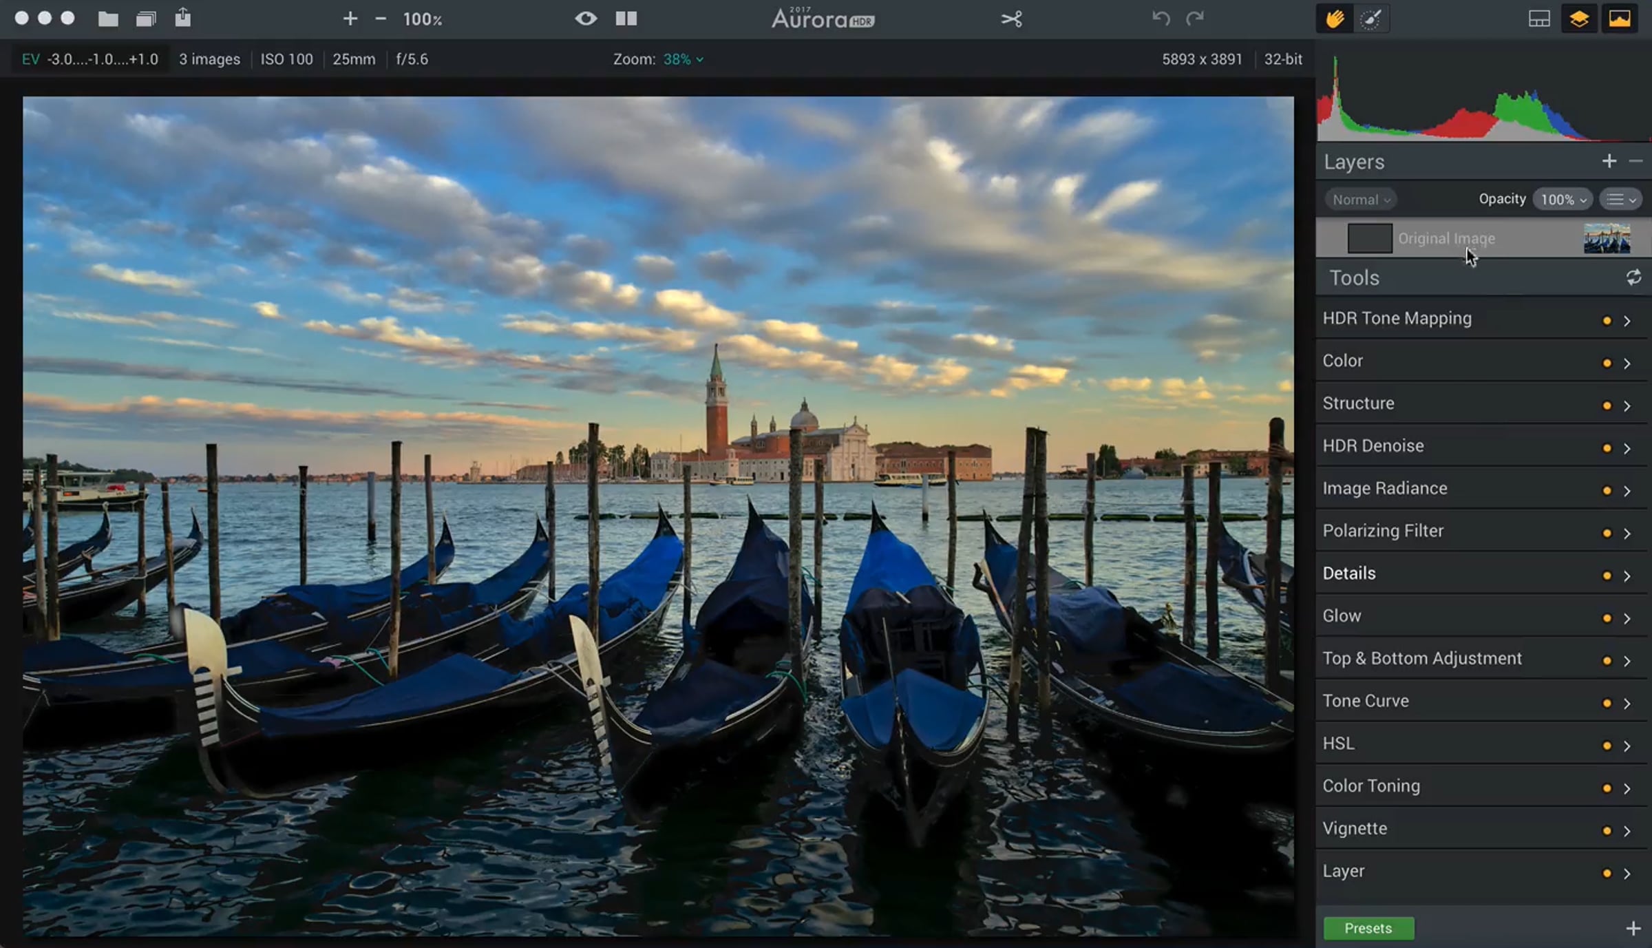Click the batch processing stack icon
The height and width of the screenshot is (948, 1652).
pos(145,19)
